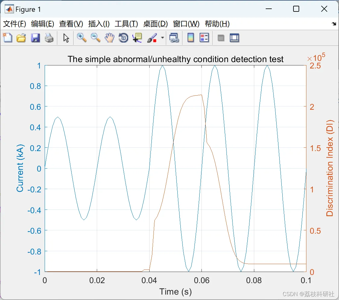Insert a legend using the toolbar icon
339x300 pixels.
204,38
